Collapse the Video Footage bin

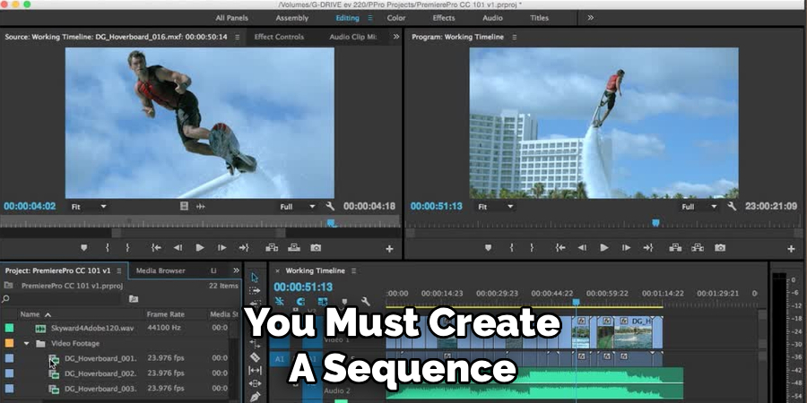(x=26, y=343)
